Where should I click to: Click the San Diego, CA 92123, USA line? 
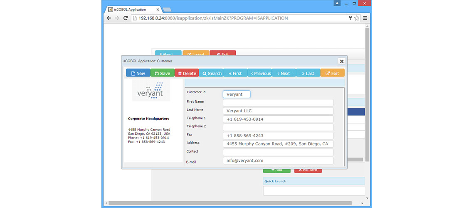click(149, 134)
